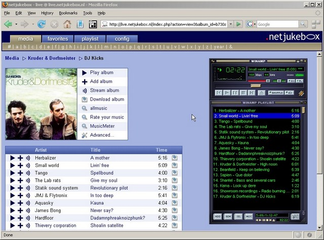The height and width of the screenshot is (240, 324).
Task: Switch to the playlist tab
Action: point(90,39)
